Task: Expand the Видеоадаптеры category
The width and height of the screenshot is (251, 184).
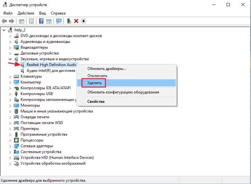Action: (x=10, y=47)
